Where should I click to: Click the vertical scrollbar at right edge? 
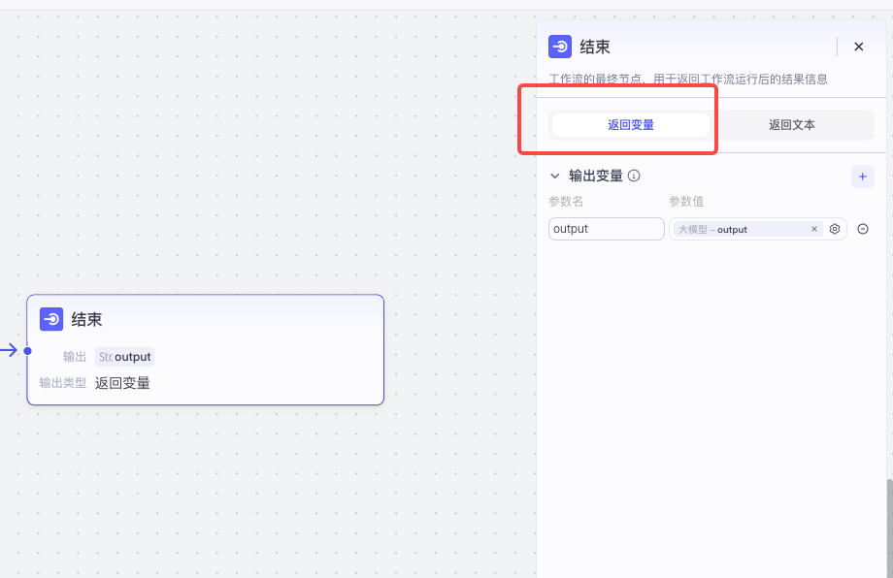tap(889, 524)
